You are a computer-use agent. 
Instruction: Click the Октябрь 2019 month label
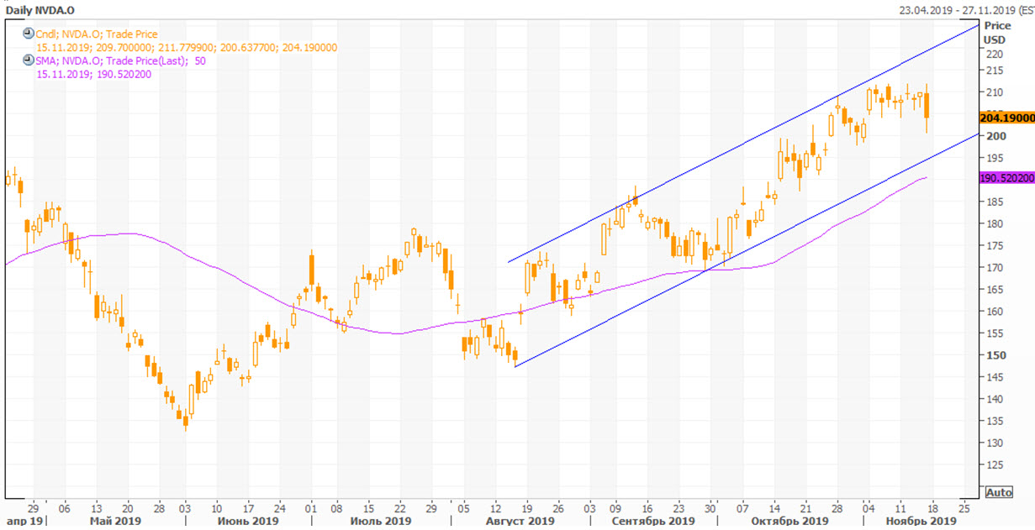pyautogui.click(x=789, y=522)
